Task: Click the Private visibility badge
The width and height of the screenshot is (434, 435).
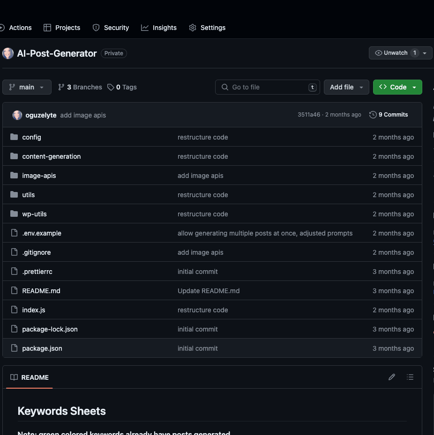Action: (113, 53)
